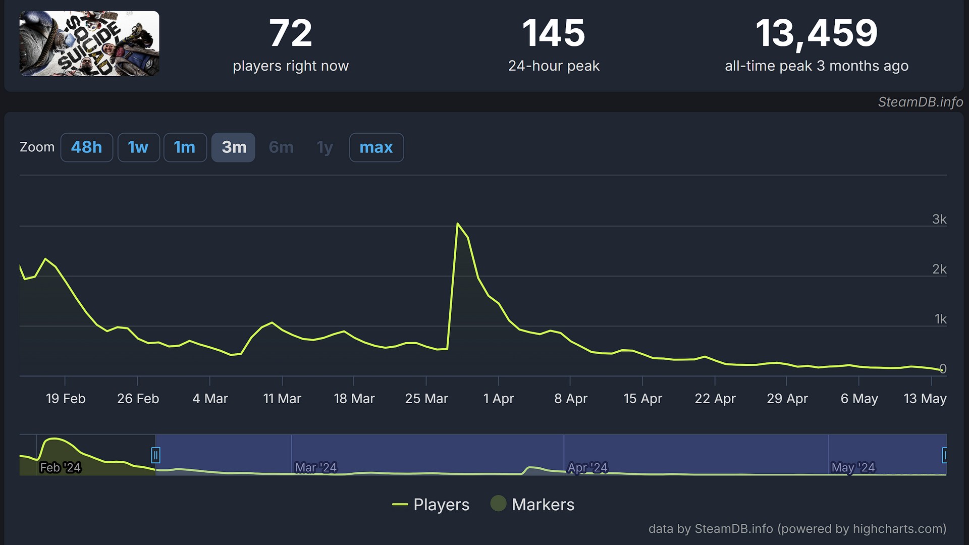
Task: Click the Feb '24 navigator region
Action: coord(60,467)
